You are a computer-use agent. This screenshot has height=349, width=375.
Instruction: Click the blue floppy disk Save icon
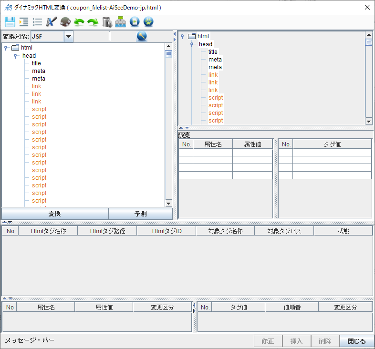point(10,22)
